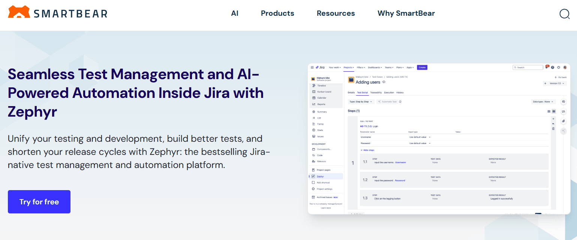Switch to the Traceability tab
This screenshot has width=577, height=240.
tap(376, 92)
